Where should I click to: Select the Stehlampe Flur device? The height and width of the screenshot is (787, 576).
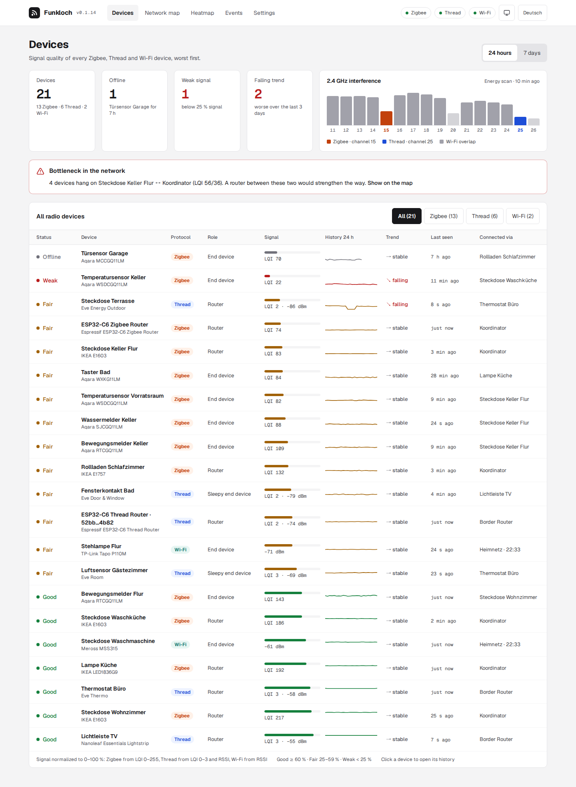(288, 550)
